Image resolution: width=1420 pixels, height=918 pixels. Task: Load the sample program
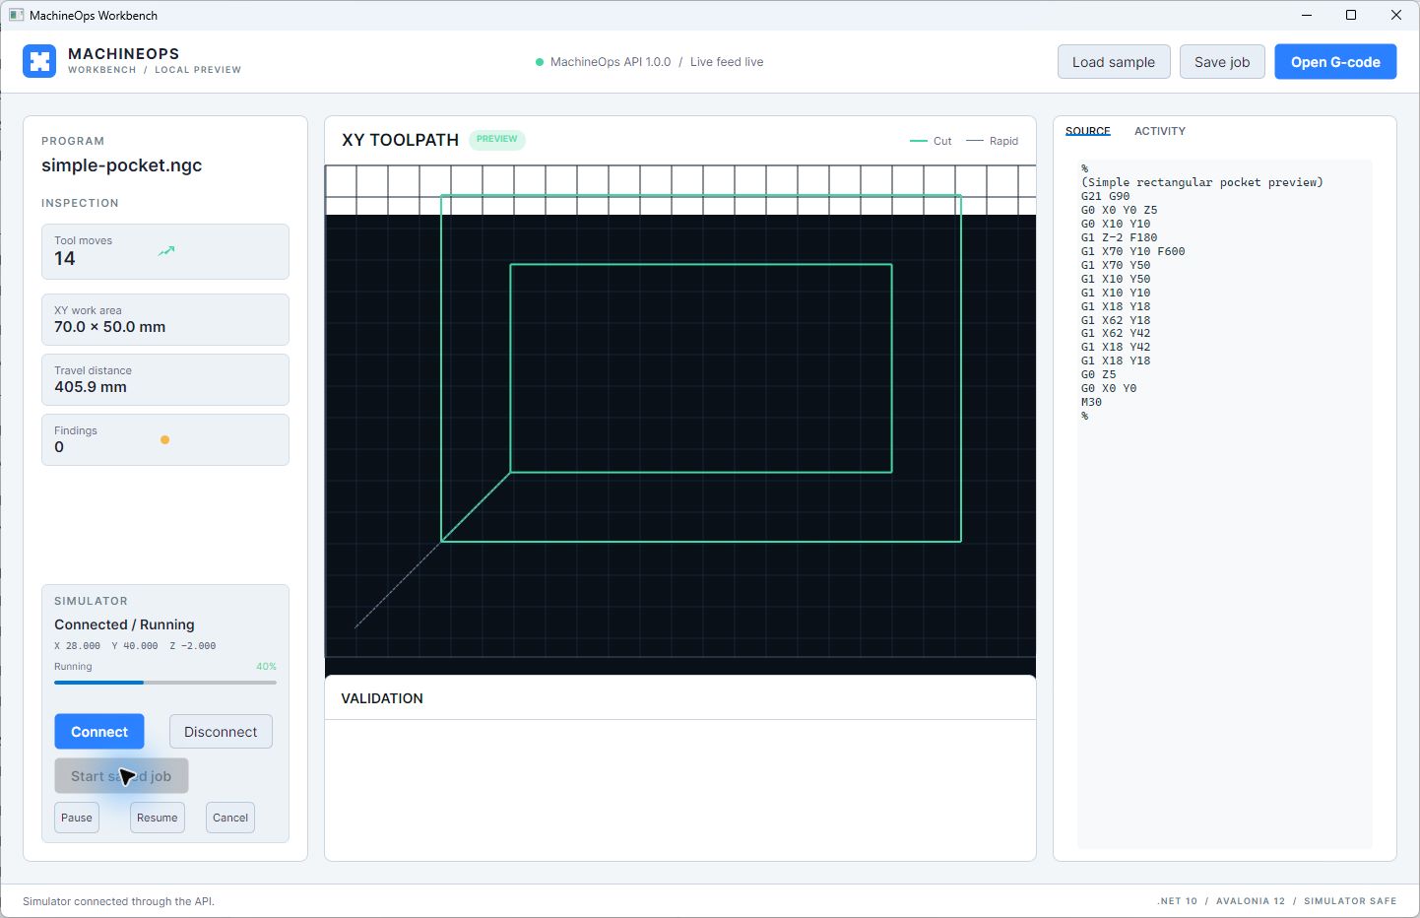pos(1114,62)
